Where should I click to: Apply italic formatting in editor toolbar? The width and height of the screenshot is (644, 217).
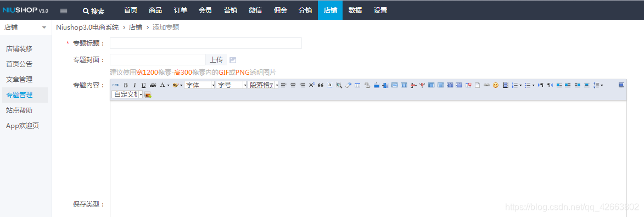(x=135, y=85)
